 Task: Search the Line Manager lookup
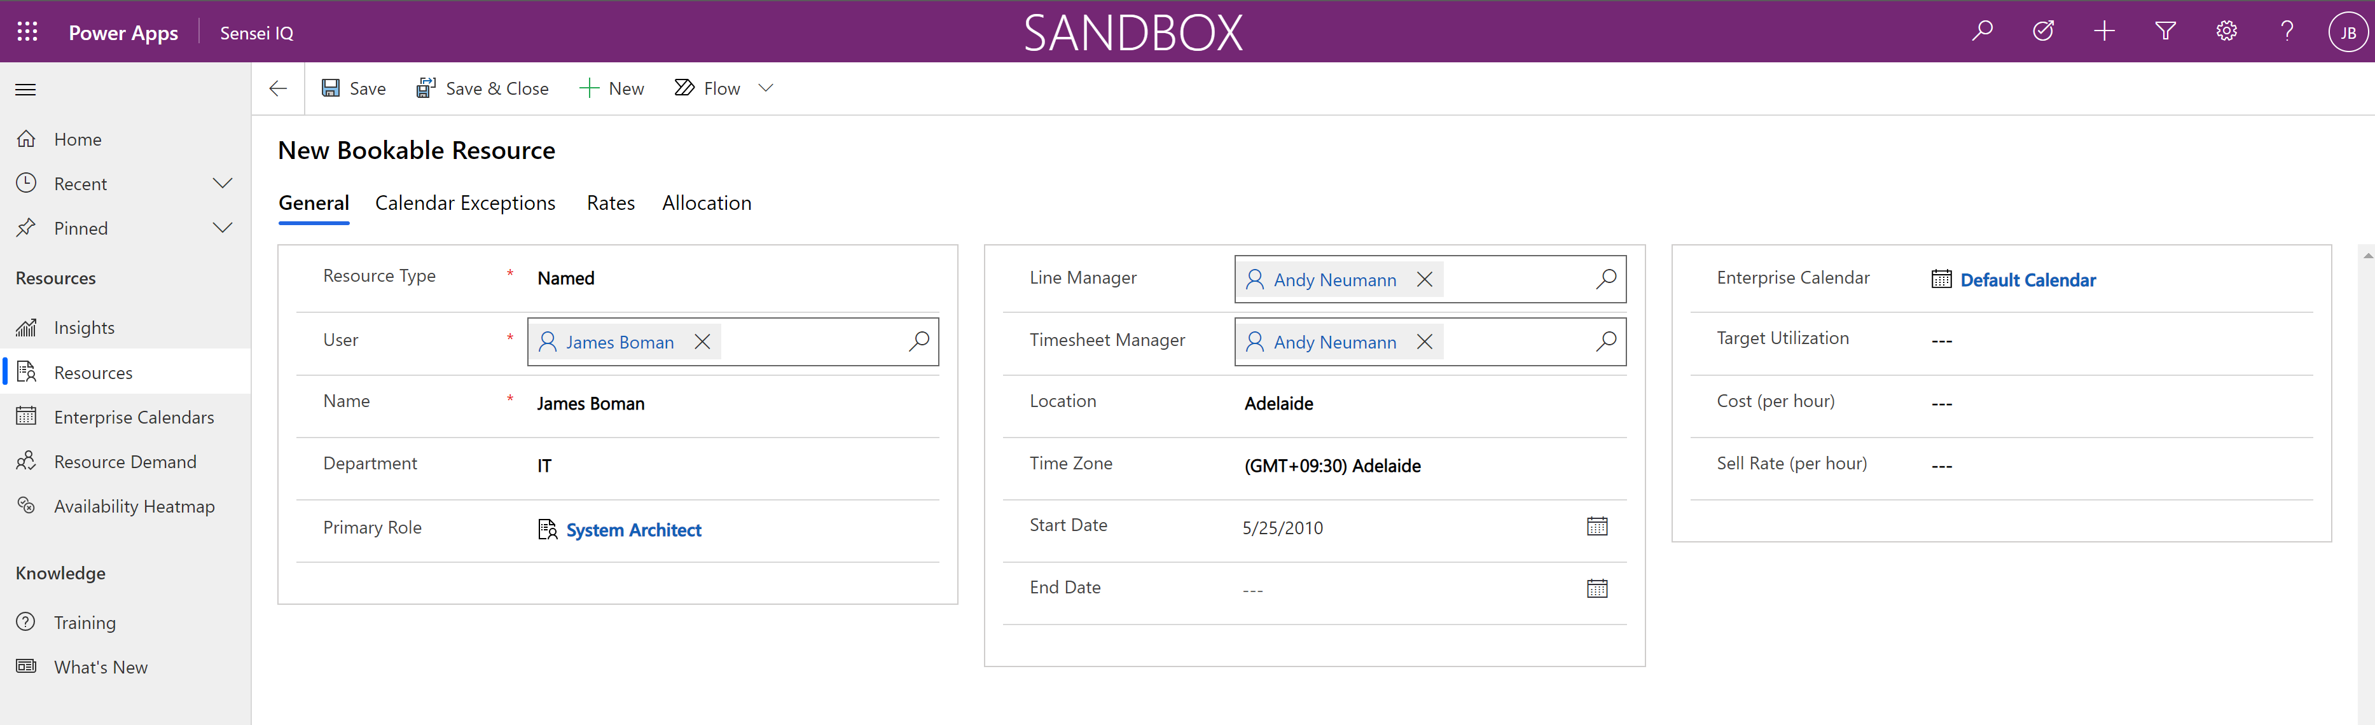tap(1606, 279)
